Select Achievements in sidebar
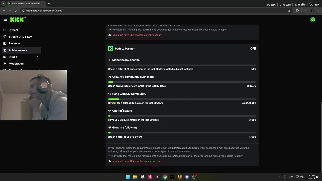Screen dimensions: 322x181 [x=21, y=50]
